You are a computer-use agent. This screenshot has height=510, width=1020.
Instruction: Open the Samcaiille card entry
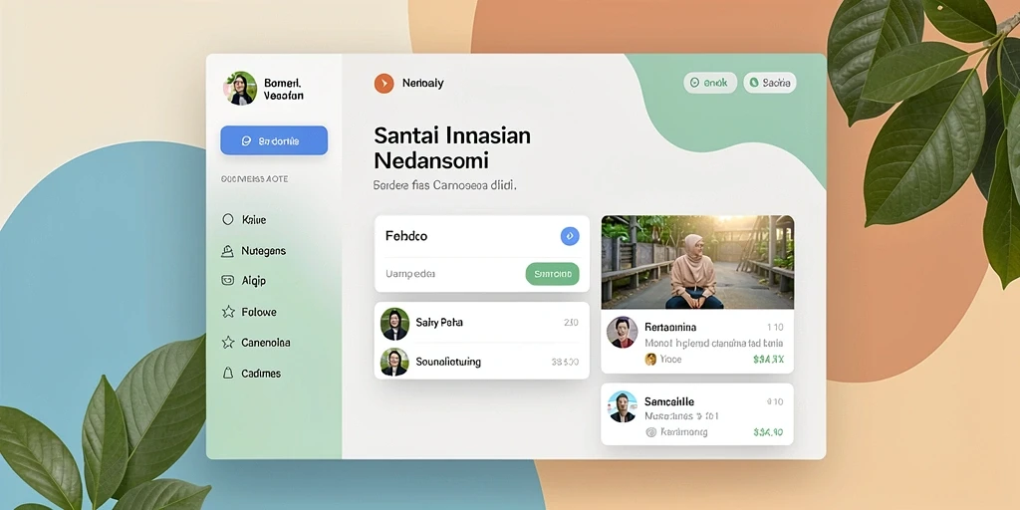tap(697, 413)
